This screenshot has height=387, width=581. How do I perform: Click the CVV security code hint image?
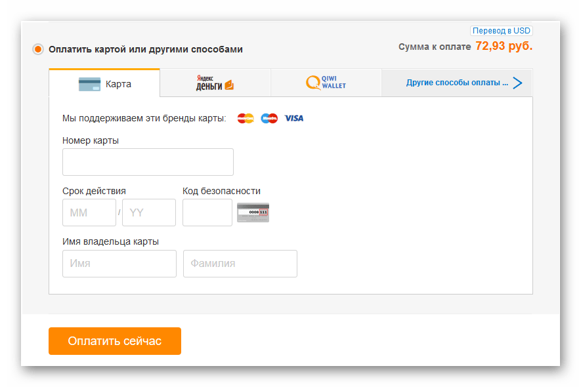click(253, 213)
